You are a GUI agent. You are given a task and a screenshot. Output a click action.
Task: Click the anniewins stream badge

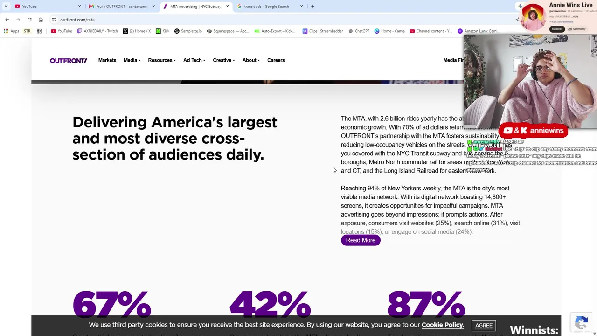point(534,131)
